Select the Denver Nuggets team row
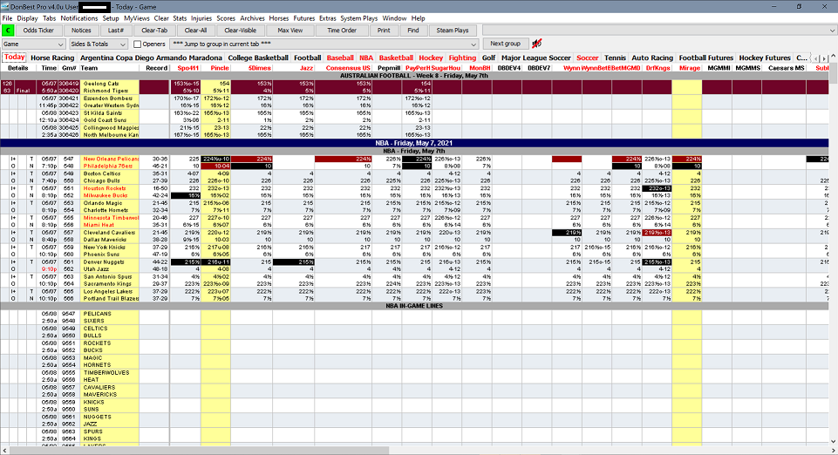This screenshot has width=838, height=455. [x=111, y=262]
